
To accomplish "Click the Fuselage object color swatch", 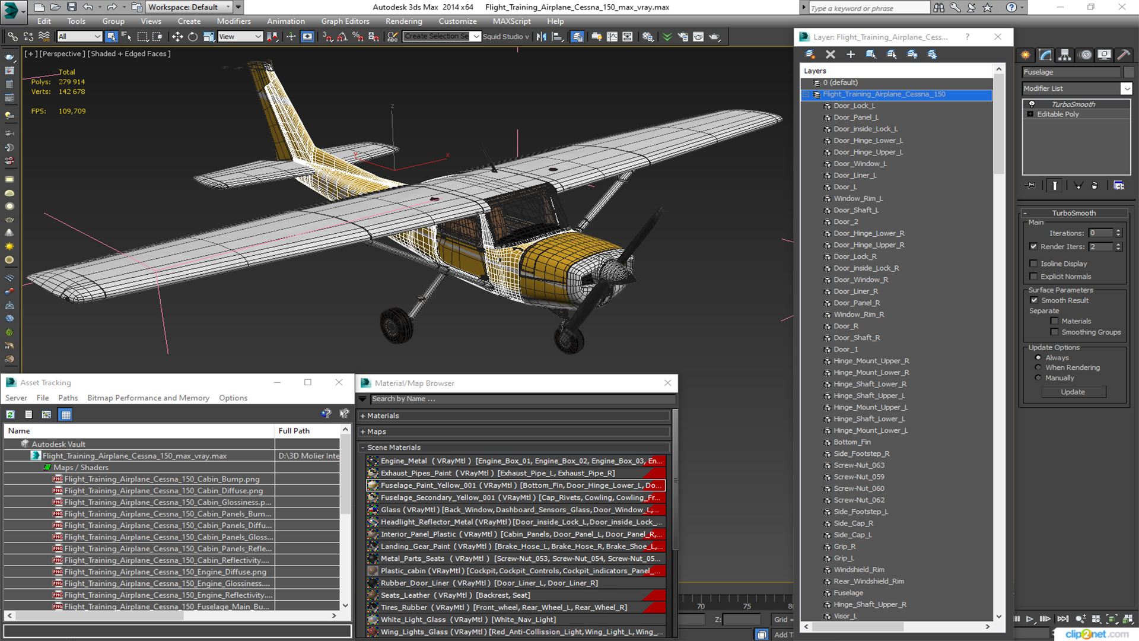I will (1128, 72).
